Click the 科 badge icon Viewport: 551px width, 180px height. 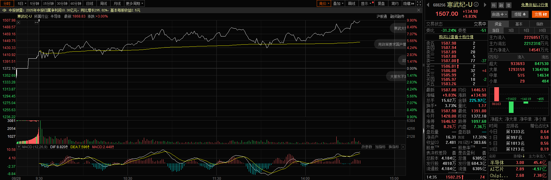click(494, 5)
